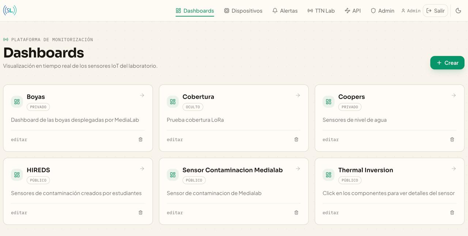
Task: Click the arrow on HIREDS card
Action: pyautogui.click(x=142, y=169)
